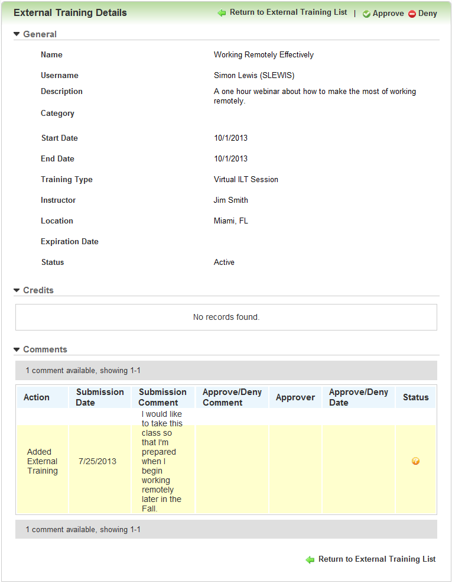The height and width of the screenshot is (583, 452).
Task: Click the green Approve checkmark icon
Action: coord(366,14)
